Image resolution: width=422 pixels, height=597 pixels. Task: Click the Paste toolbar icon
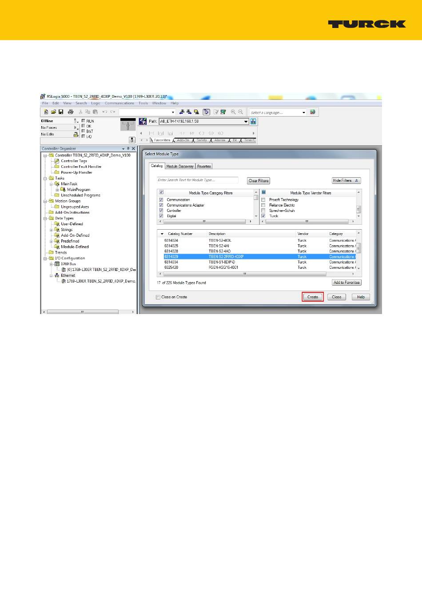coord(95,112)
